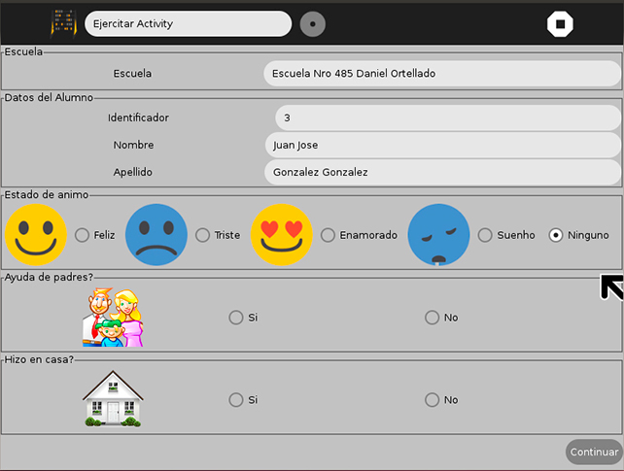Click the house picture

click(113, 399)
